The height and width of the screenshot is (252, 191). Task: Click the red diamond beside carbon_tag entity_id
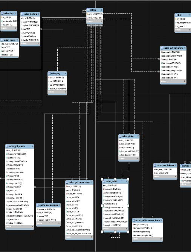tap(49, 78)
